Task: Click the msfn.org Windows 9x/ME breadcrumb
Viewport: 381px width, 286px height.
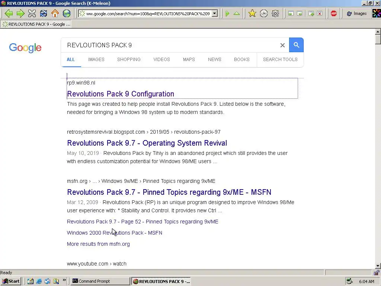Action: (x=141, y=181)
